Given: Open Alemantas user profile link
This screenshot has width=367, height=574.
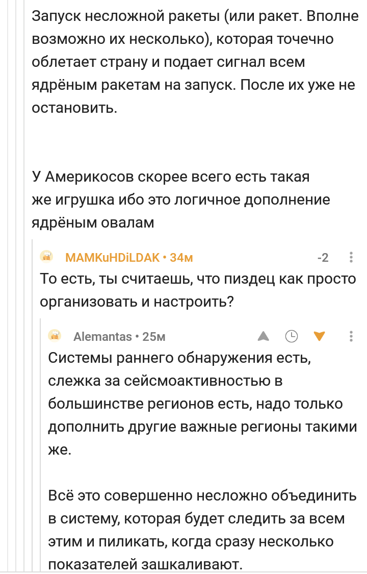Looking at the screenshot, I should 102,336.
